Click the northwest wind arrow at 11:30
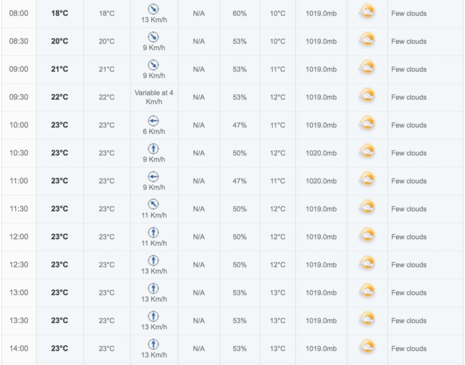 tap(153, 204)
